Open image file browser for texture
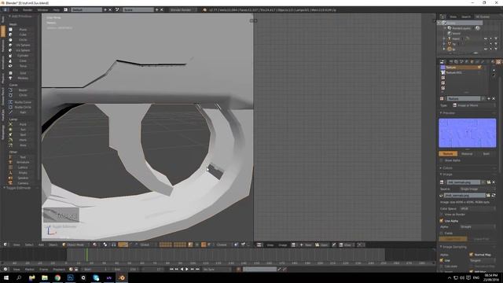This screenshot has height=283, width=503. (x=488, y=195)
